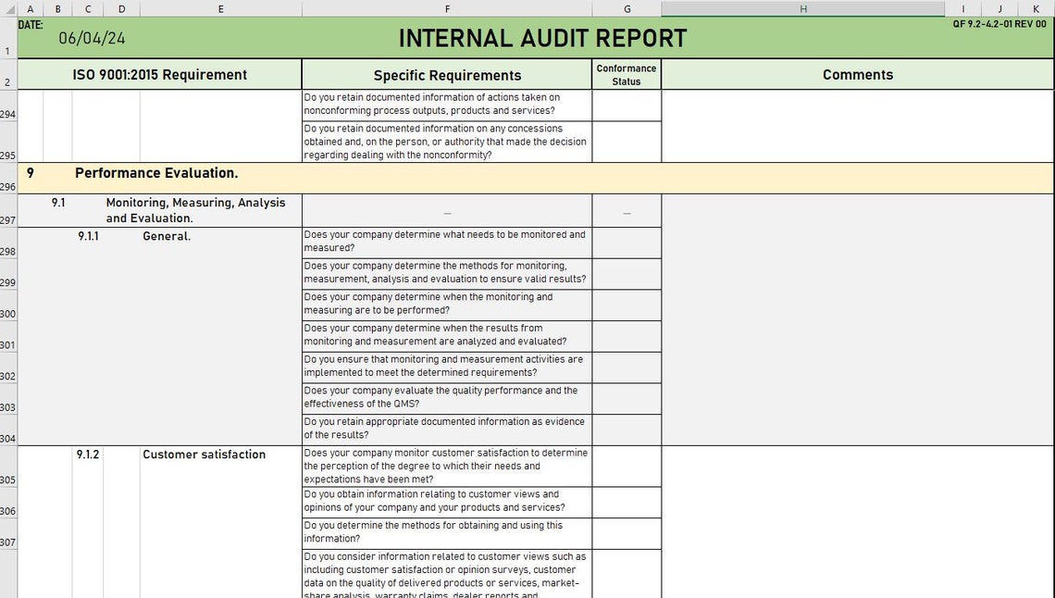Select column header H

pos(801,8)
